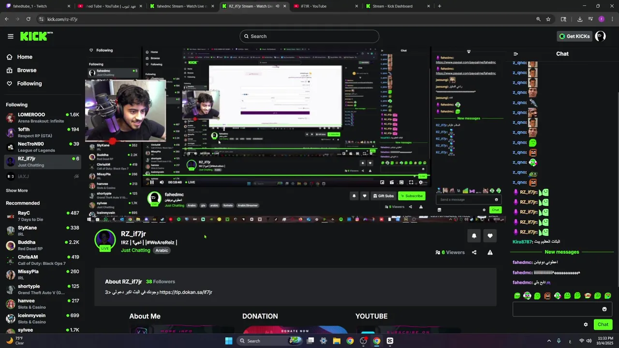Viewport: 619px width, 348px height.
Task: Mute the RZ_if7jr tab audio icon
Action: [x=277, y=6]
